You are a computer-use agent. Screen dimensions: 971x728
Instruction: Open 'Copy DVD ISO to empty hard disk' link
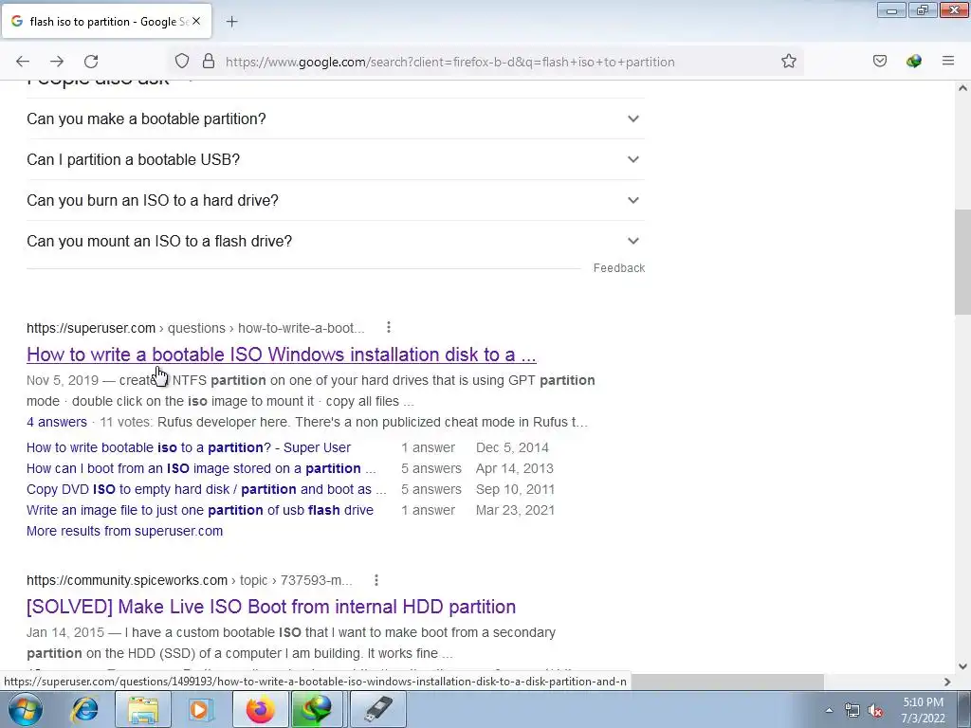click(206, 490)
